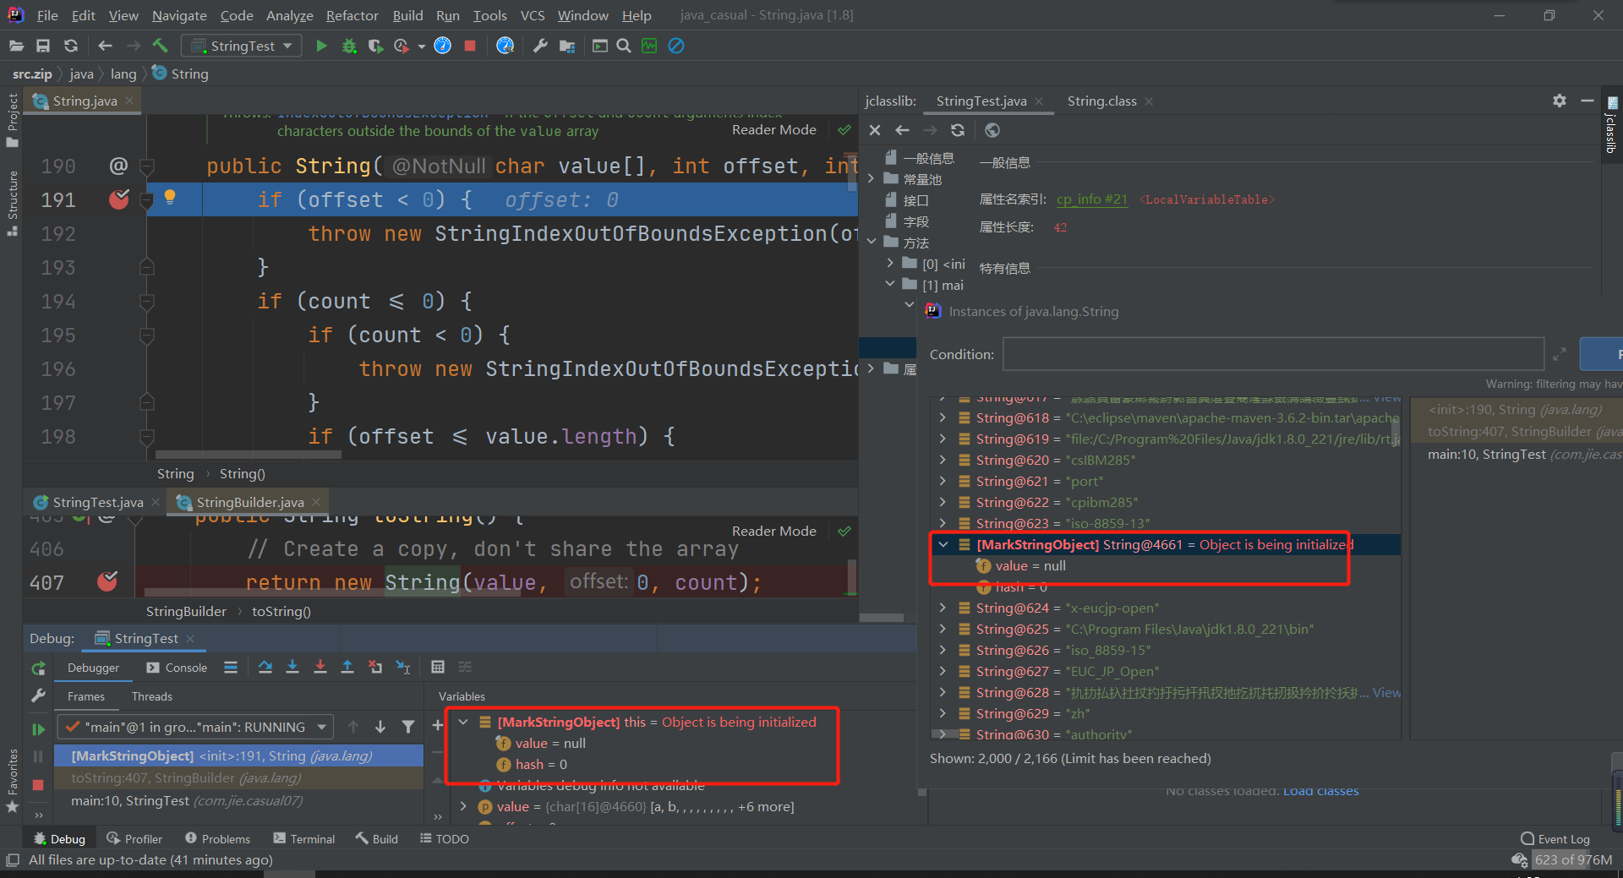Collapse the MarkStringObject this variable node
1623x878 pixels.
click(463, 722)
